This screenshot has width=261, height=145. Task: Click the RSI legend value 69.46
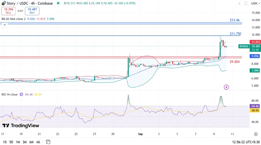tap(29, 94)
